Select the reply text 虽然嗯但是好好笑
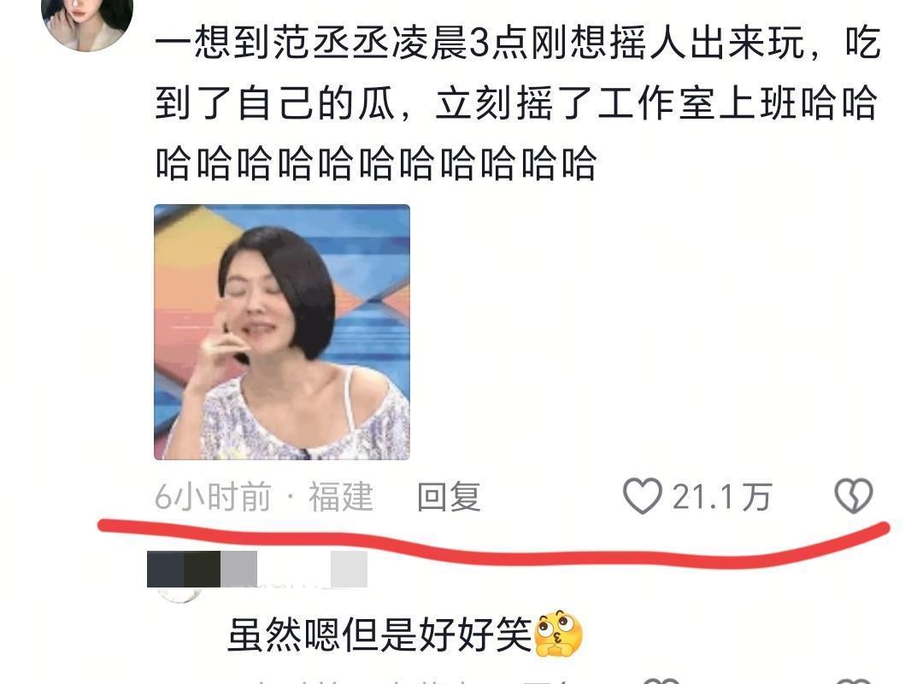Screen dimensions: 923x684 point(379,634)
